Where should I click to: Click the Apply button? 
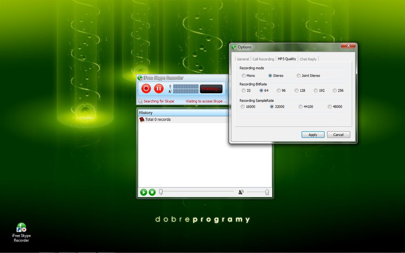coord(313,134)
